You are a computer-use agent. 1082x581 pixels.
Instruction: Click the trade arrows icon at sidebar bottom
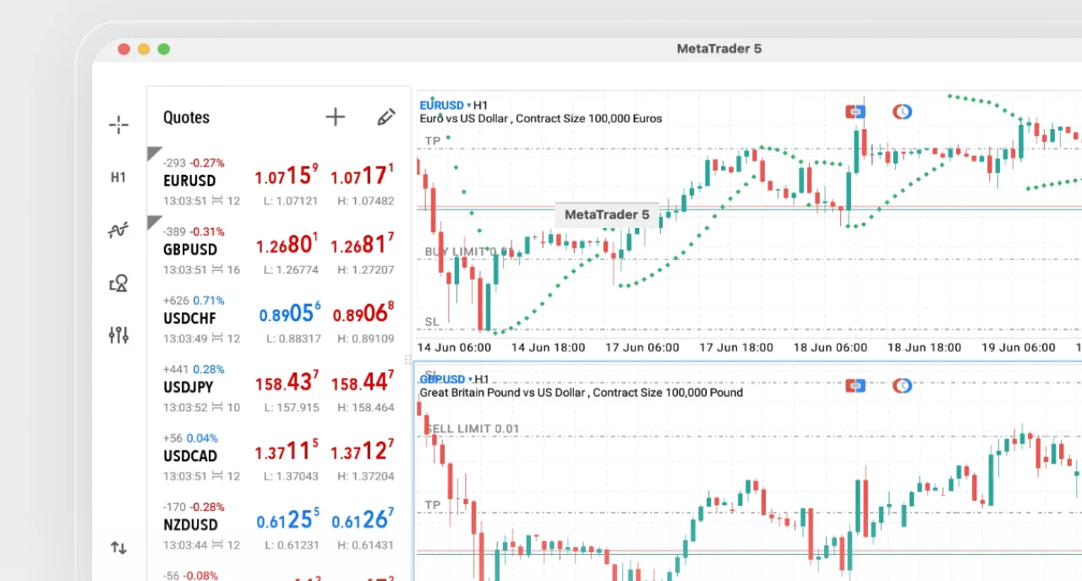118,547
